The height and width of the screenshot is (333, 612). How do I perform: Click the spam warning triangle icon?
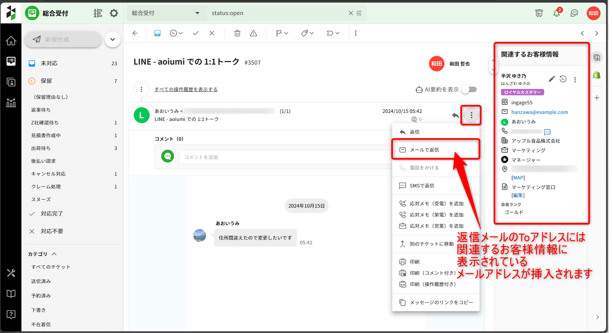(x=253, y=33)
